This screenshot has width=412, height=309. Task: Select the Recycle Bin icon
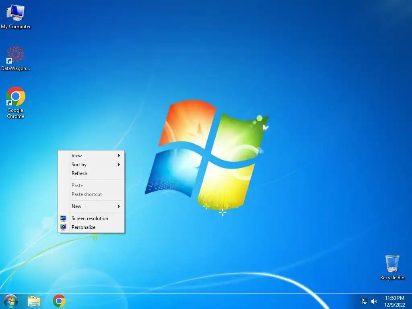(x=392, y=267)
